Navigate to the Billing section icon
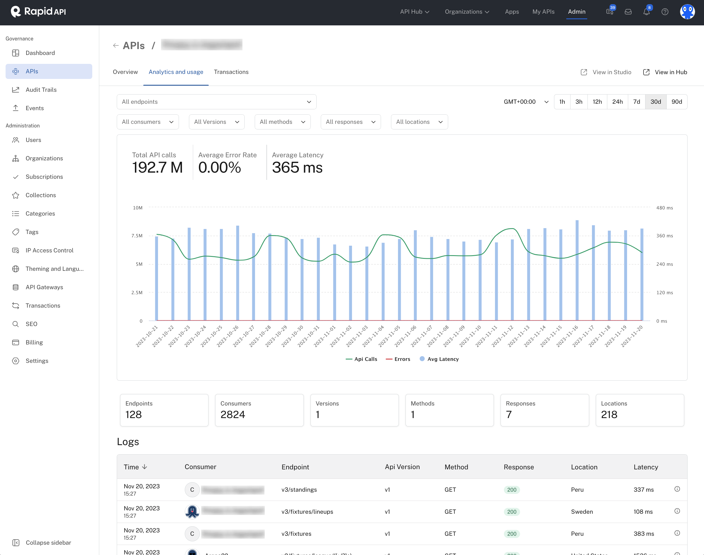 pos(16,342)
